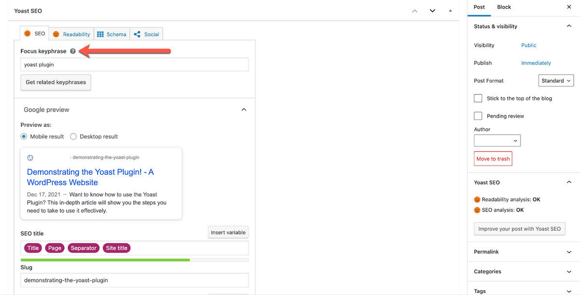The height and width of the screenshot is (295, 580).
Task: Enable the Pending review checkbox
Action: click(478, 116)
